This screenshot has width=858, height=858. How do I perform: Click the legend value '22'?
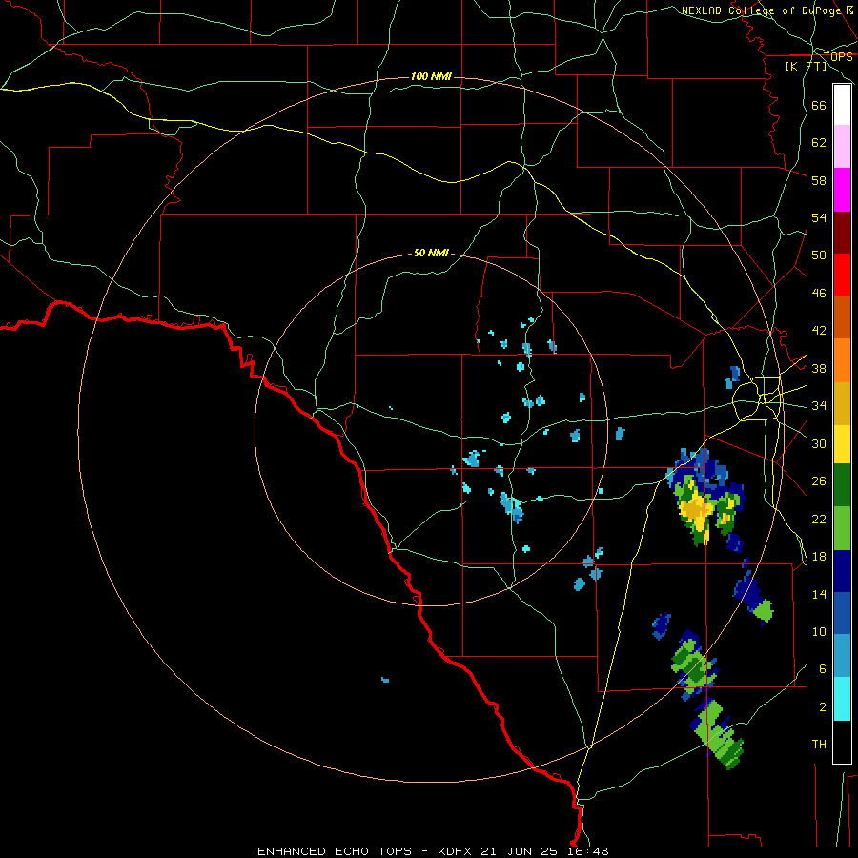(819, 520)
